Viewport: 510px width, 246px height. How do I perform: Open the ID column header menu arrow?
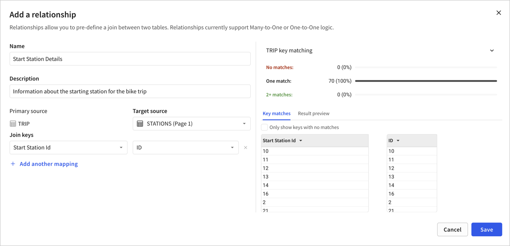pyautogui.click(x=398, y=141)
